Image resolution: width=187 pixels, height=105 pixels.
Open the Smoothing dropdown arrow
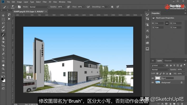point(108,7)
